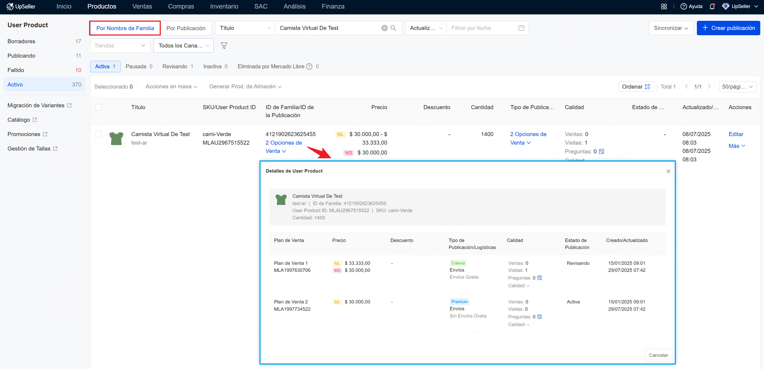The image size is (764, 369).
Task: Open the Análisis menu
Action: (294, 6)
